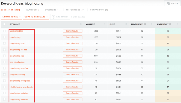Select checkbox for 'blog hosting sites'
This screenshot has width=181, height=103.
point(4,43)
